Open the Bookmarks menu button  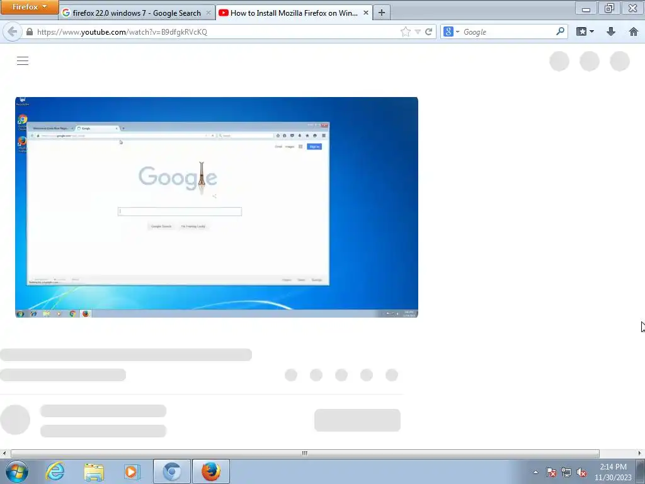click(x=585, y=32)
